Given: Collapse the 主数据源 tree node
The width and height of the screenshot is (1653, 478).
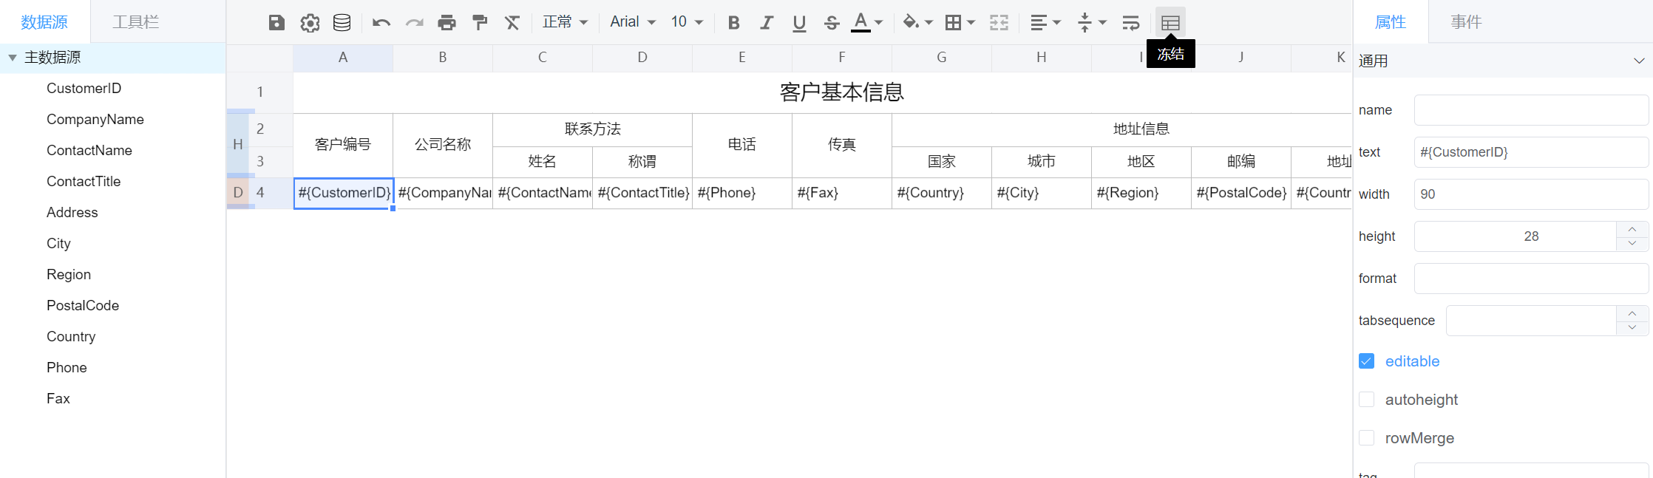Looking at the screenshot, I should click(13, 58).
